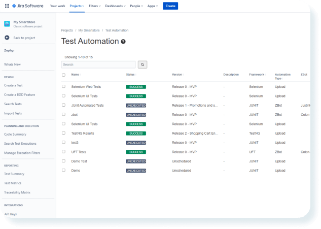Open Cycle Summary in the sidebar

pyautogui.click(x=15, y=134)
